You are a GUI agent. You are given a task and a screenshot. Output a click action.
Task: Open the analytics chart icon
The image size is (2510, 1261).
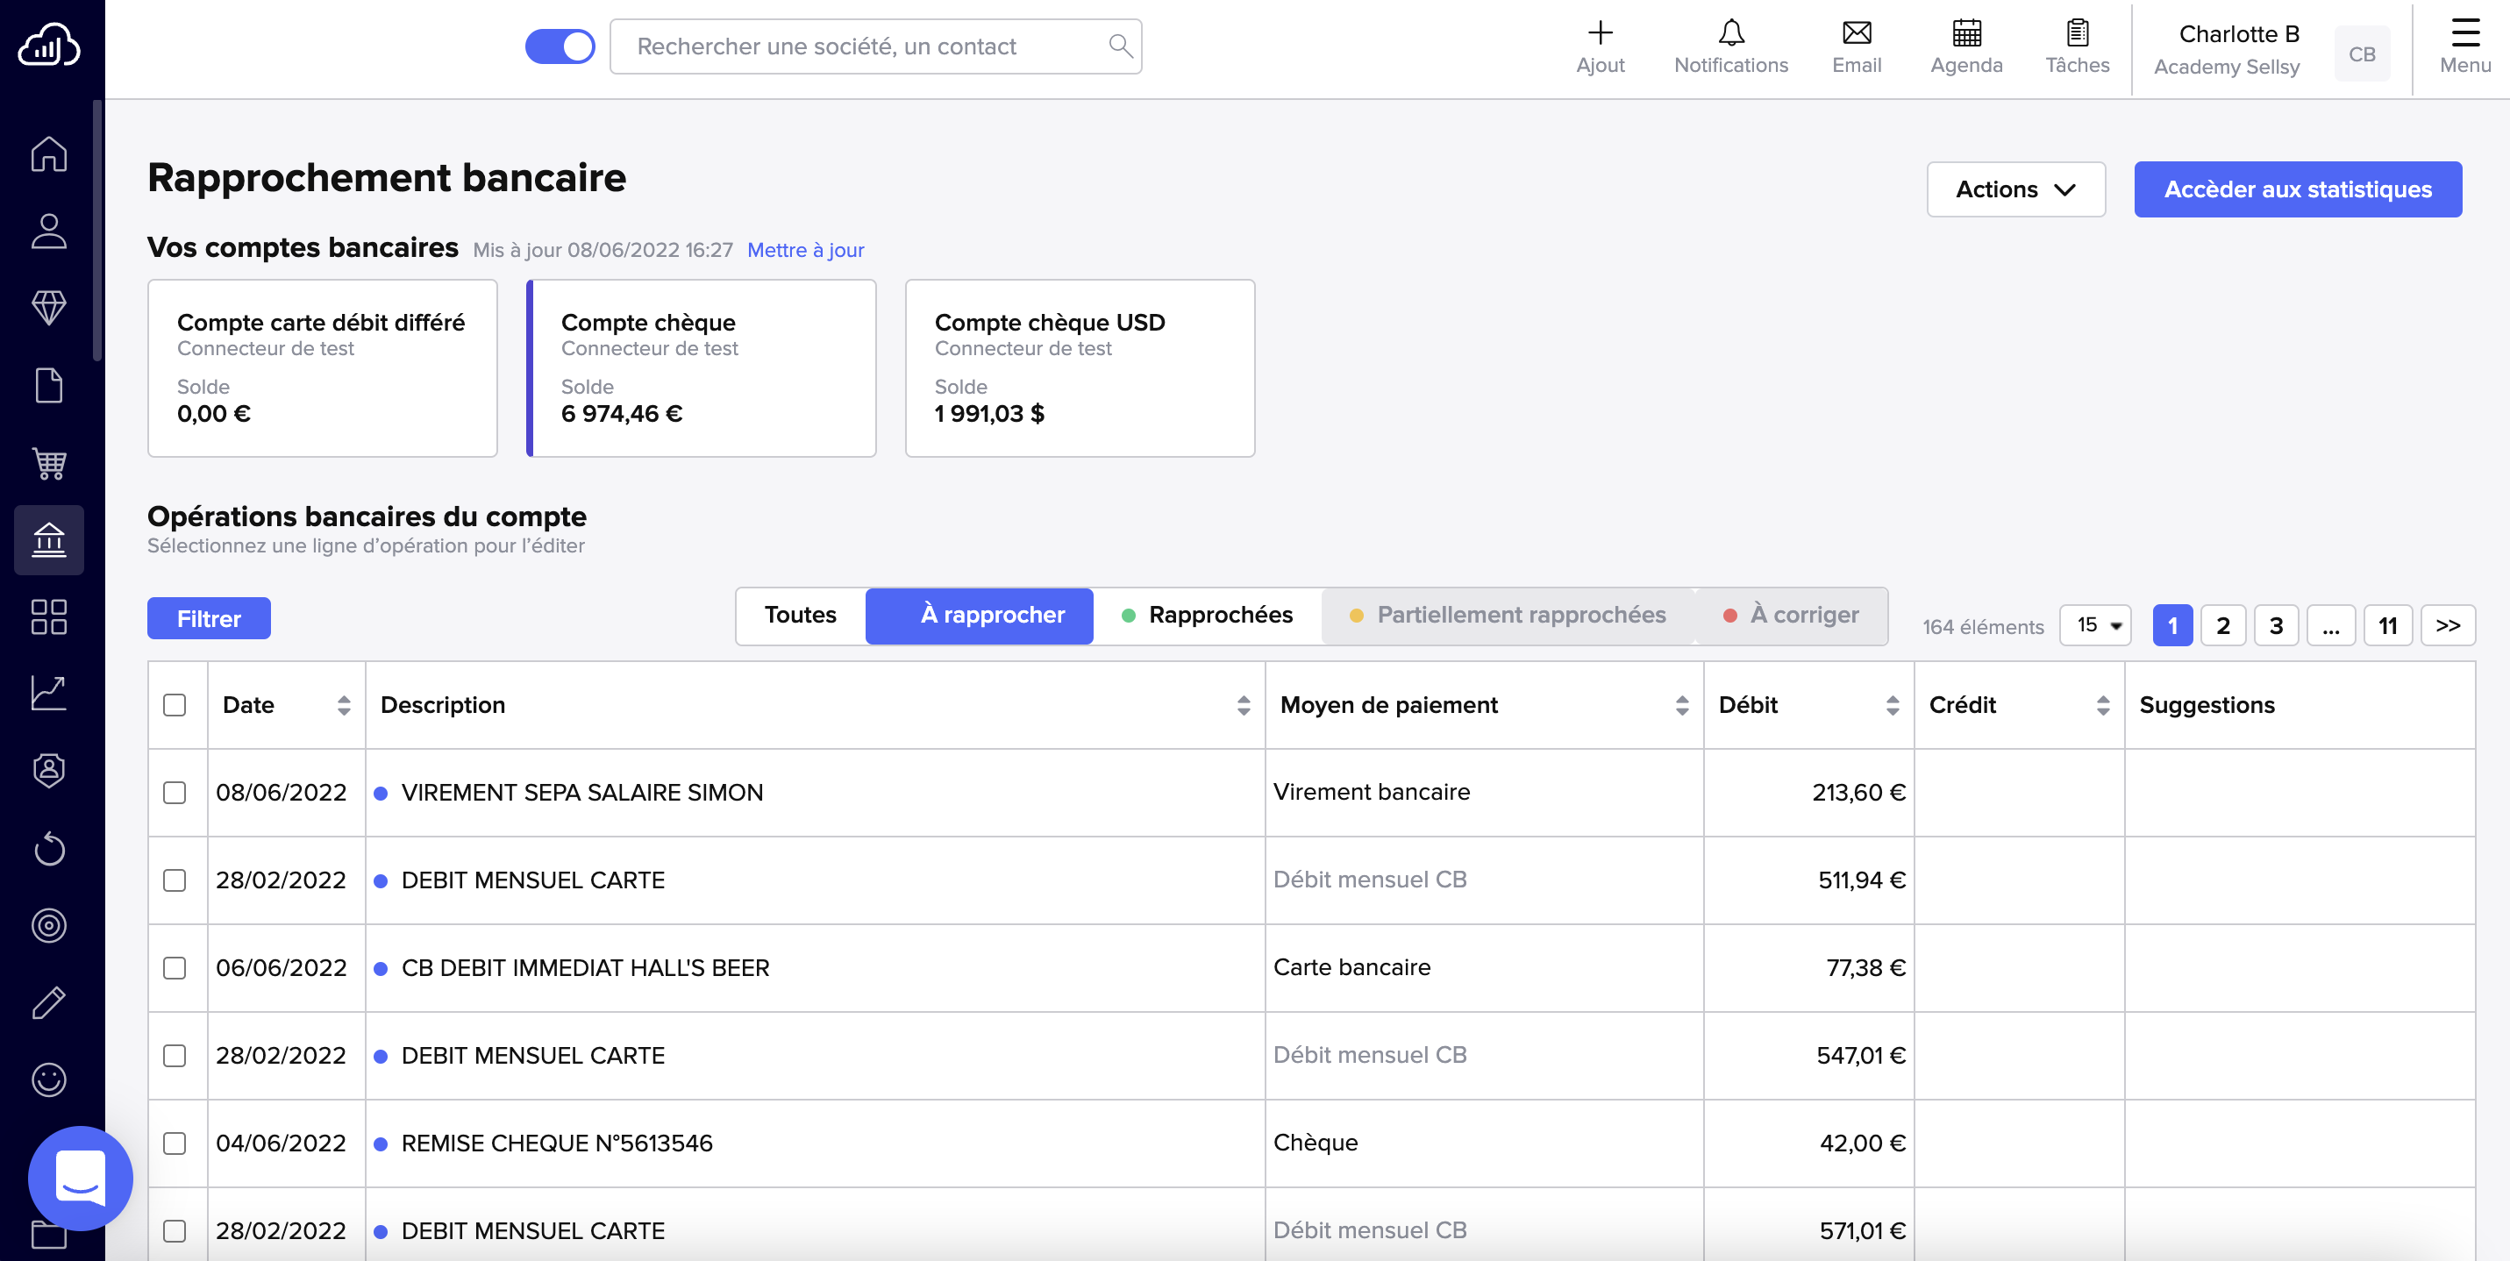tap(47, 693)
